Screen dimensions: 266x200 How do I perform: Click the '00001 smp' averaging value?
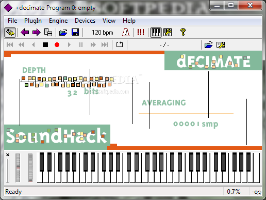(195, 124)
